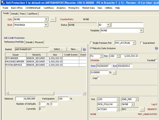This screenshot has height=120, width=159.
Task: Toggle the Funded checkbox
Action: (x=156, y=60)
